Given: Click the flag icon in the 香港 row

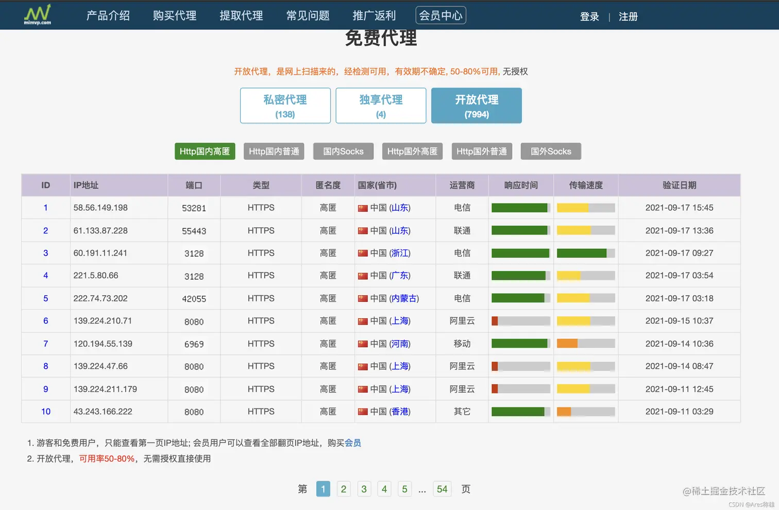Looking at the screenshot, I should [x=363, y=412].
